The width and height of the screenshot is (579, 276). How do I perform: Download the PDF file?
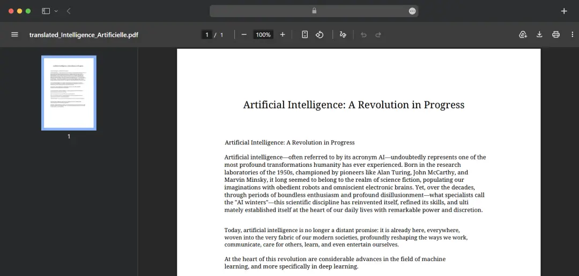click(x=539, y=35)
